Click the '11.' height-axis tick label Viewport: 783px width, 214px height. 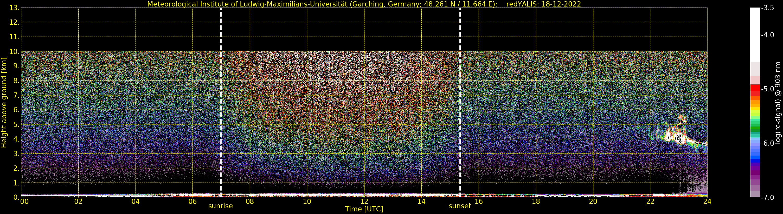click(14, 37)
